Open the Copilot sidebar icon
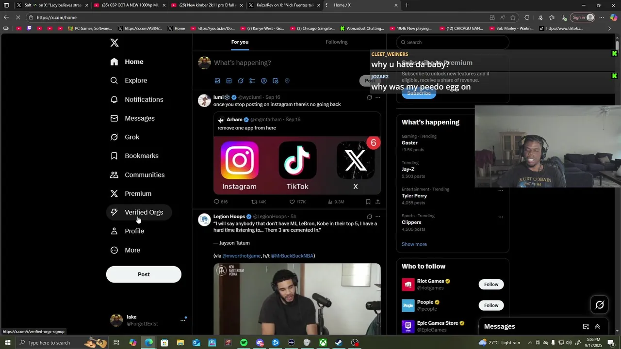Viewport: 621px width, 349px height. [x=614, y=17]
